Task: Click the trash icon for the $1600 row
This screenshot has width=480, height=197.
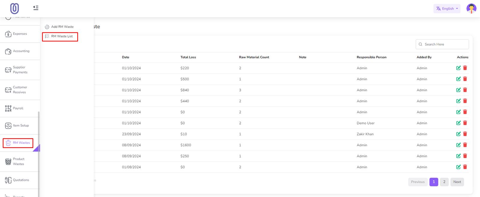Action: click(x=465, y=145)
